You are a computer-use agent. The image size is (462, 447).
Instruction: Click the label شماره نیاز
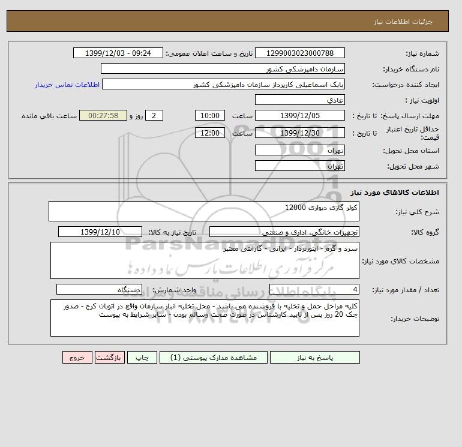[x=422, y=53]
